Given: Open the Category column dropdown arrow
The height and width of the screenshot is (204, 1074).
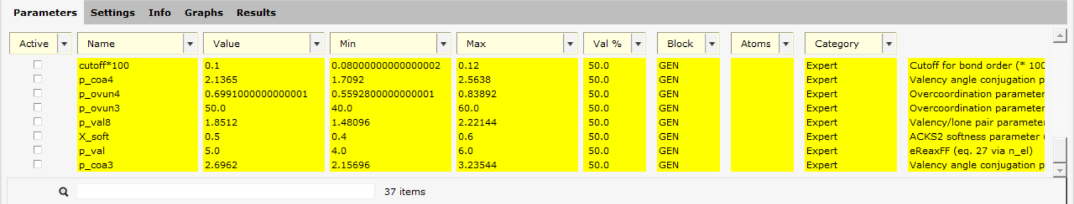Looking at the screenshot, I should (889, 43).
